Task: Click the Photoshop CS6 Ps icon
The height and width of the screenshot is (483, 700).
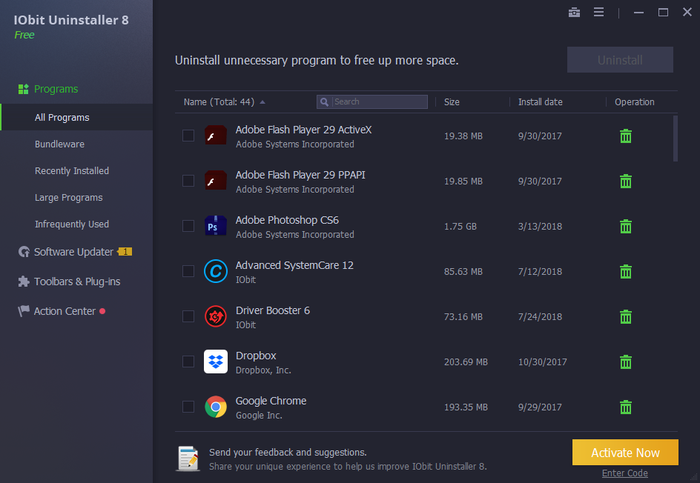Action: pyautogui.click(x=216, y=226)
